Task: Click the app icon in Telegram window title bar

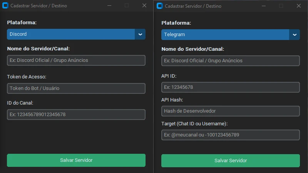Action: [160, 6]
